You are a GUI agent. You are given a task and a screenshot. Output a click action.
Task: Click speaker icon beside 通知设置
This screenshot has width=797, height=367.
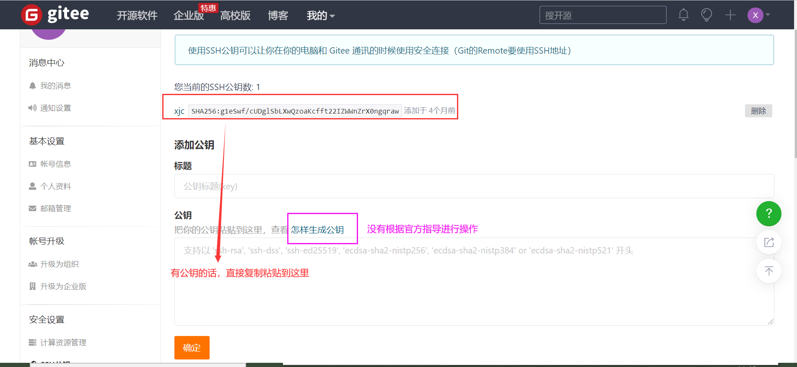[32, 108]
